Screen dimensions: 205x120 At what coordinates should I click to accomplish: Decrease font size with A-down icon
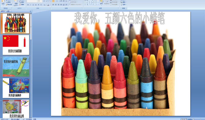pos(46,1)
